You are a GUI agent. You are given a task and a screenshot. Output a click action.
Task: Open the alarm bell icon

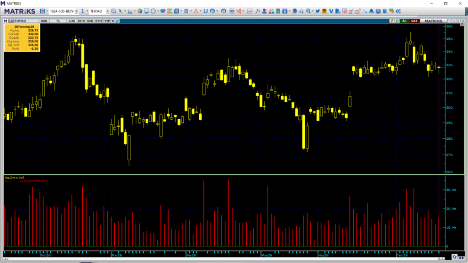tap(371, 11)
